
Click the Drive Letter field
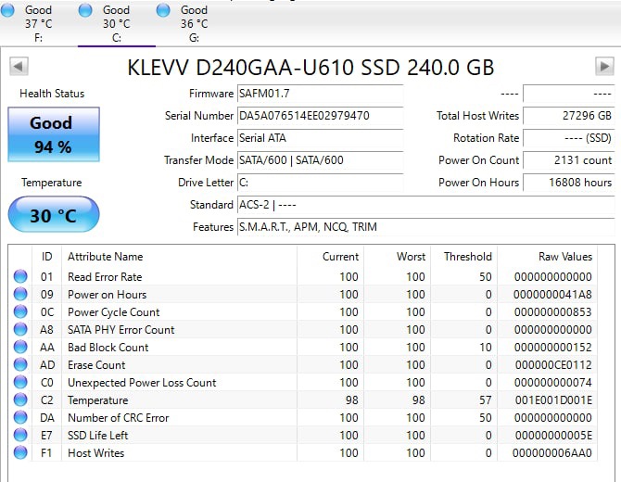point(320,183)
